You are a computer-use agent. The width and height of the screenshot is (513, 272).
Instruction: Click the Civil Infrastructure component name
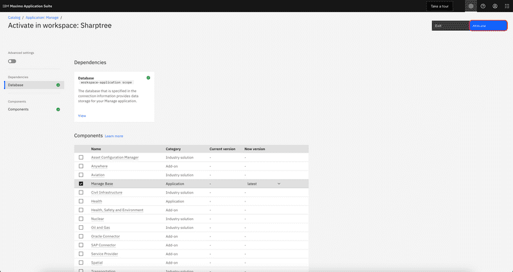pyautogui.click(x=106, y=192)
